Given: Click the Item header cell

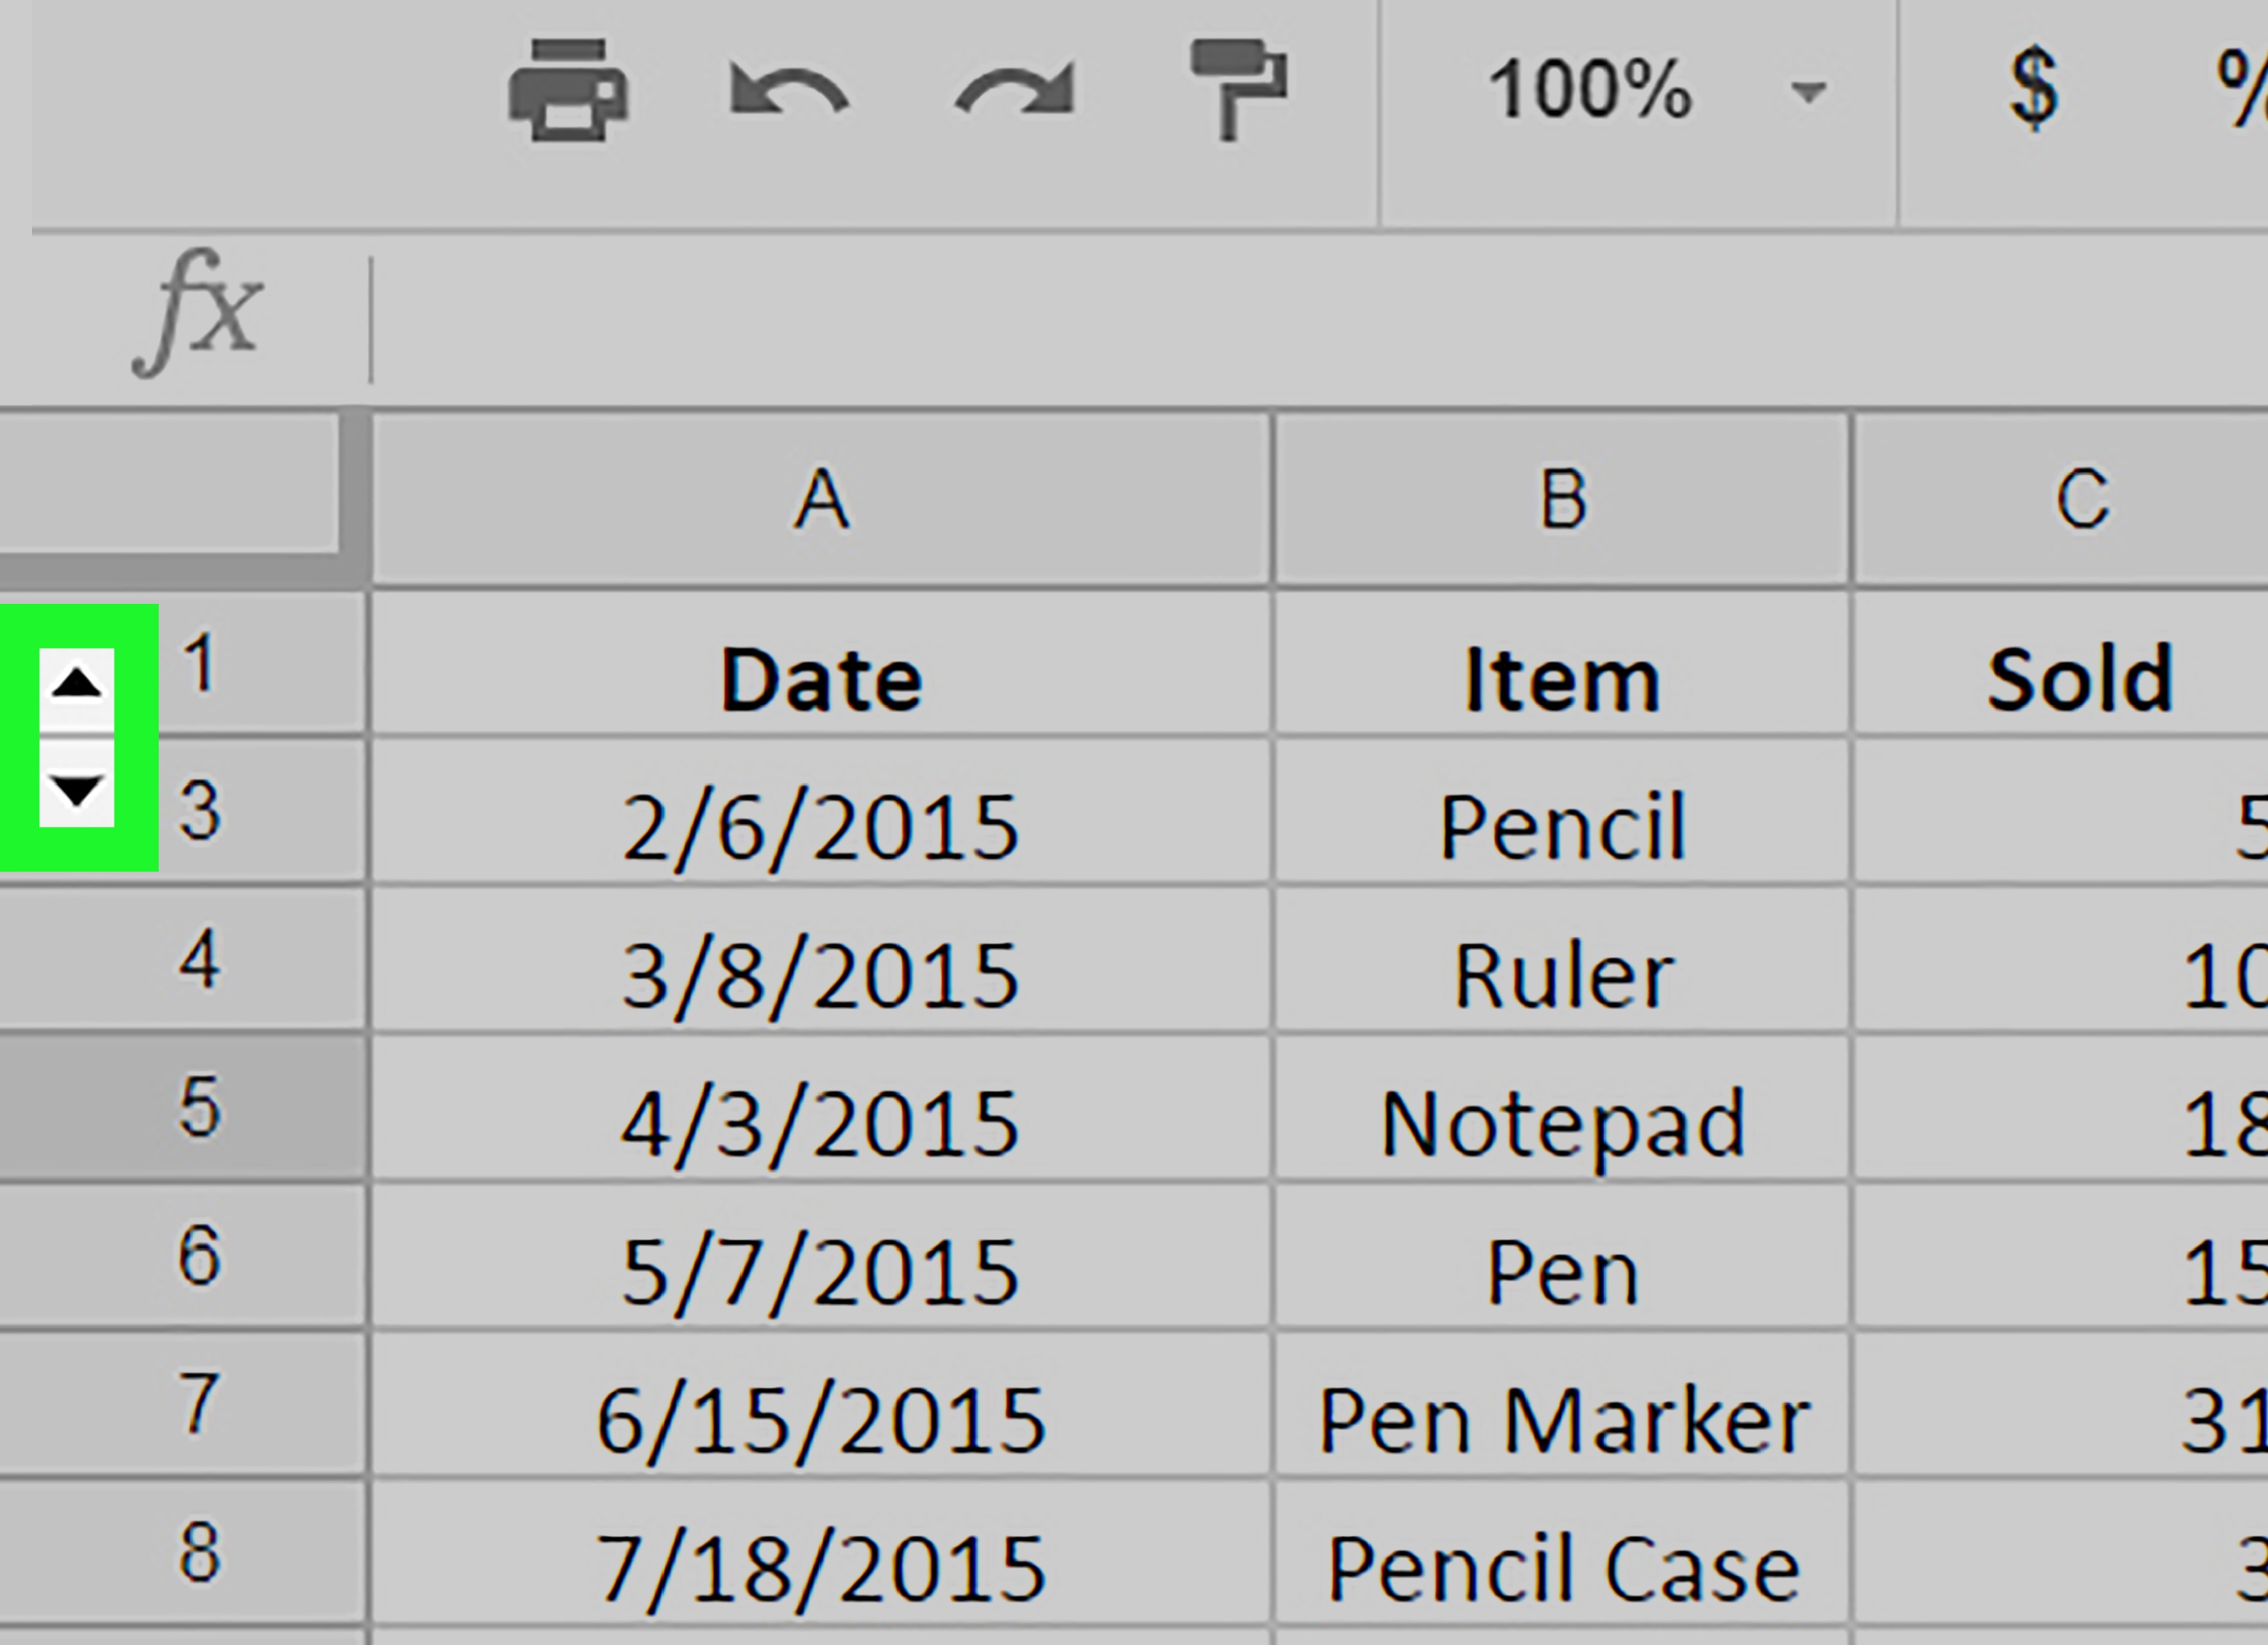Looking at the screenshot, I should 1562,680.
